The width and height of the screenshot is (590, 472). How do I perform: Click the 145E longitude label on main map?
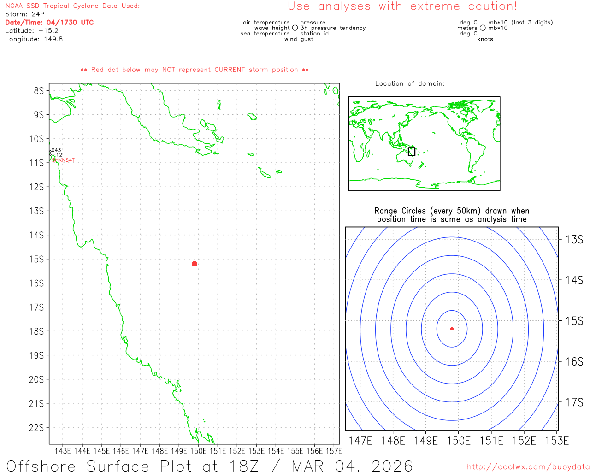coord(102,451)
